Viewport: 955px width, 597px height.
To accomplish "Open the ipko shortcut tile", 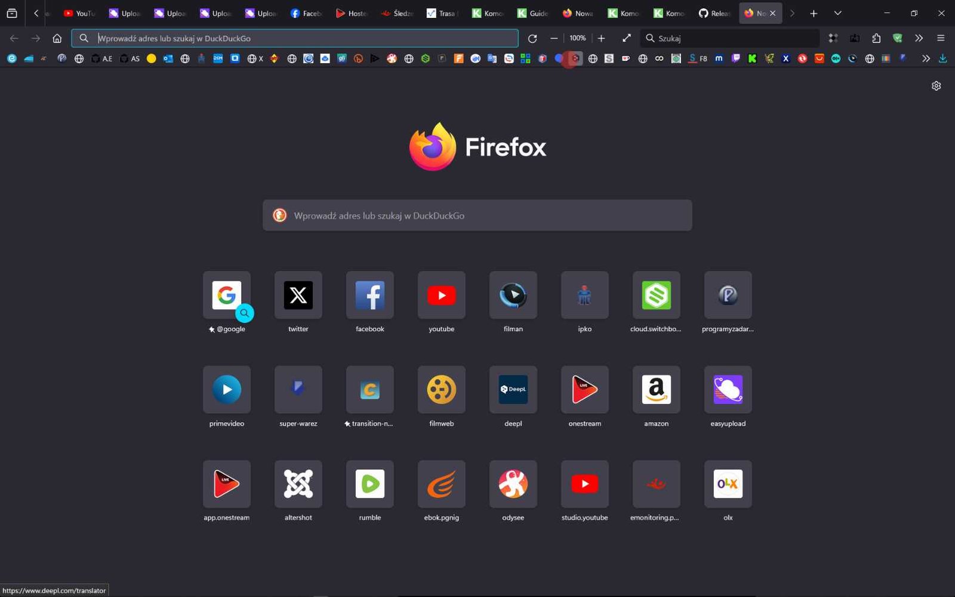I will click(585, 295).
